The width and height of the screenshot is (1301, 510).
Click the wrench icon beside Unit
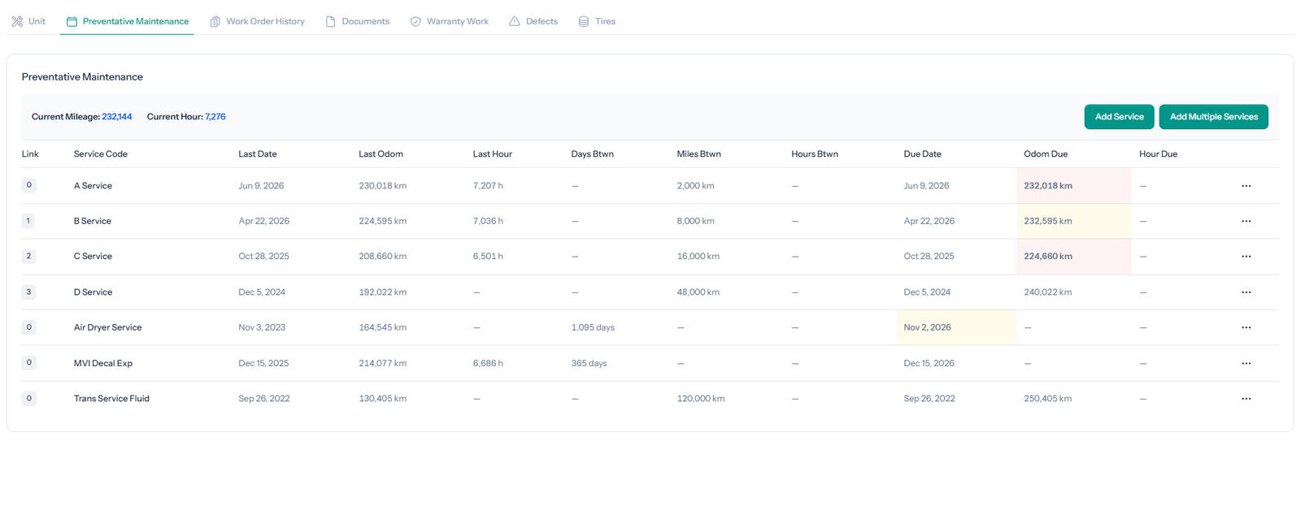coord(17,21)
